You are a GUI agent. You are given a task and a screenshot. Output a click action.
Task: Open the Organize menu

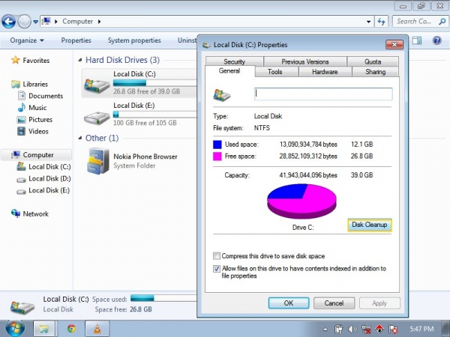(27, 40)
